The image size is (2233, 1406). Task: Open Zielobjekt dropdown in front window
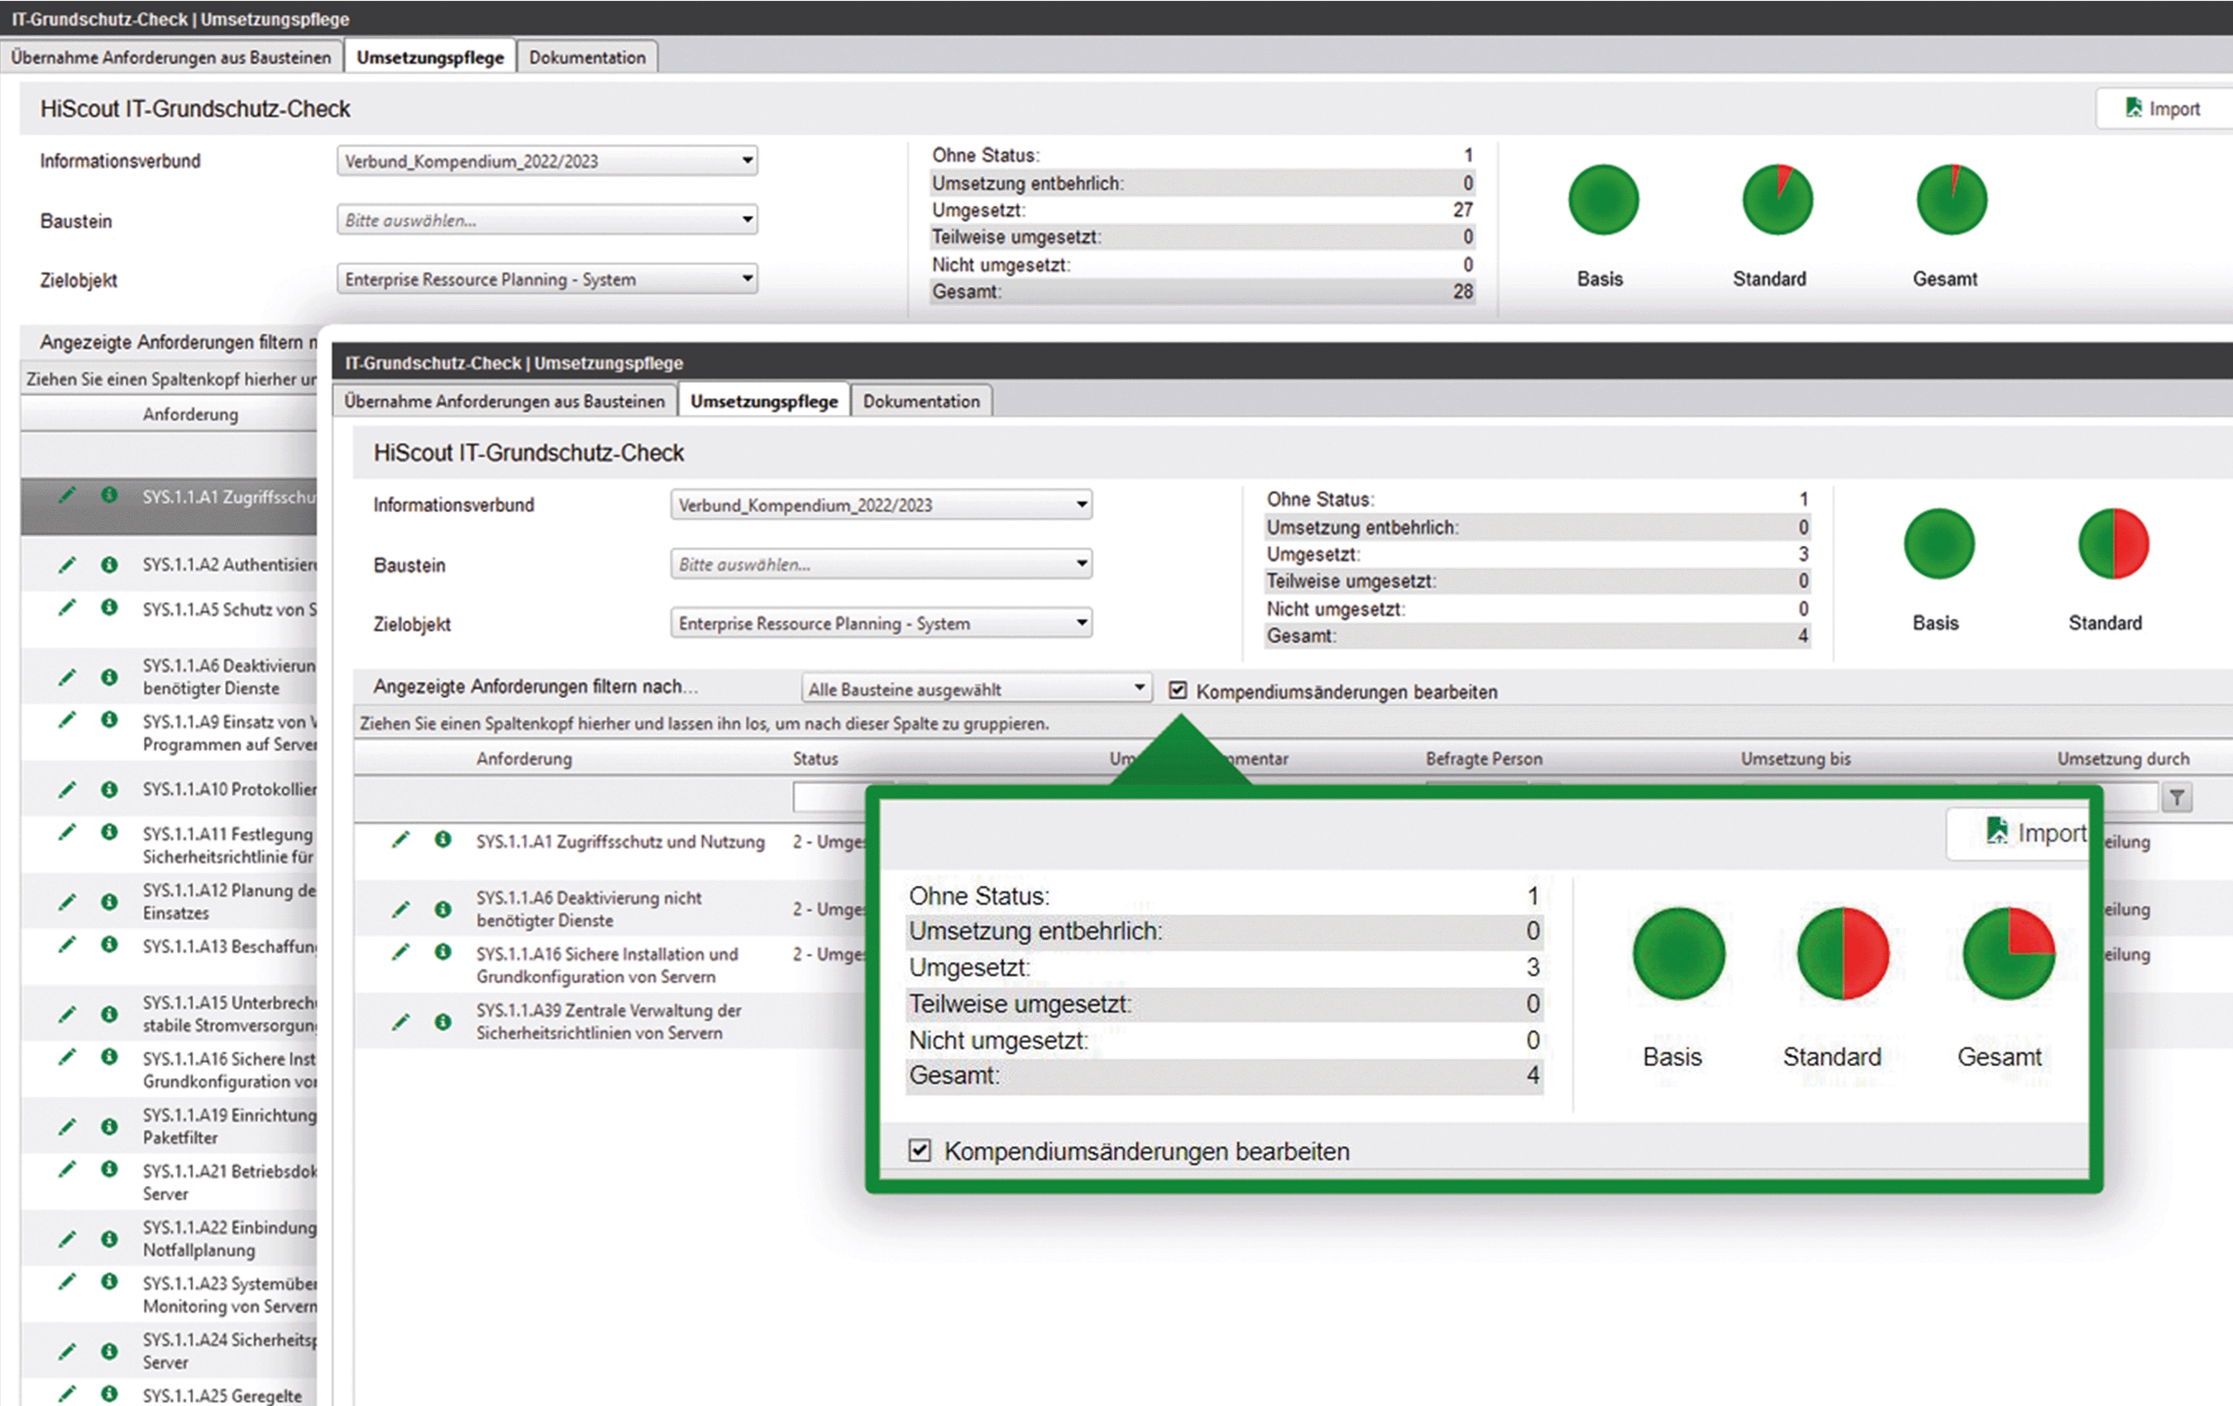click(1081, 622)
